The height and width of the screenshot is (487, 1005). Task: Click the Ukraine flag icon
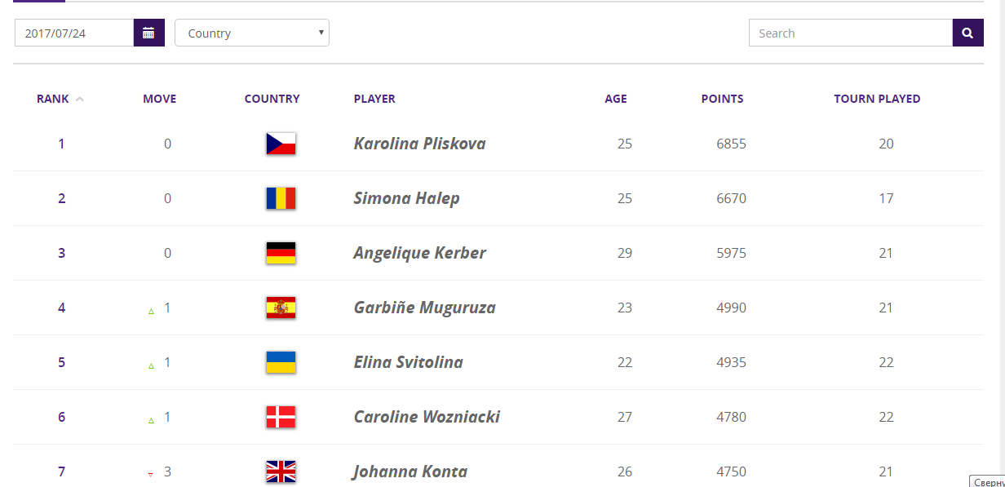(x=281, y=362)
